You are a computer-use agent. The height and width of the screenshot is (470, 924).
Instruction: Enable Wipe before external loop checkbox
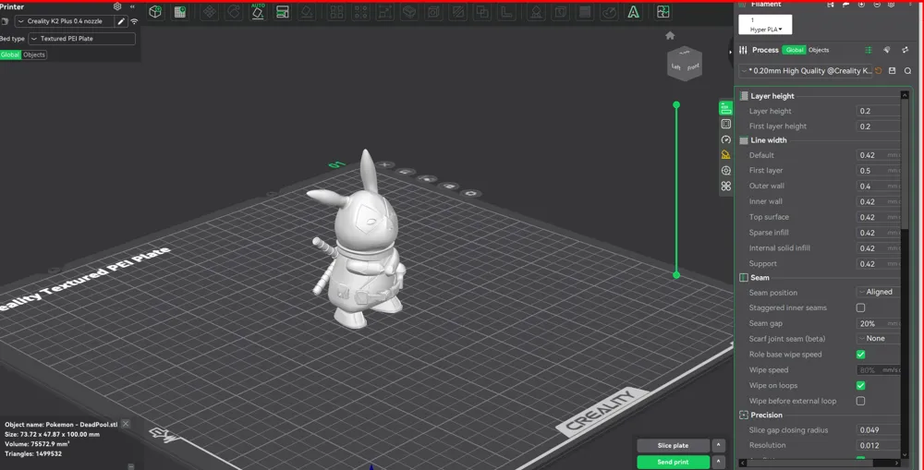[x=860, y=401]
